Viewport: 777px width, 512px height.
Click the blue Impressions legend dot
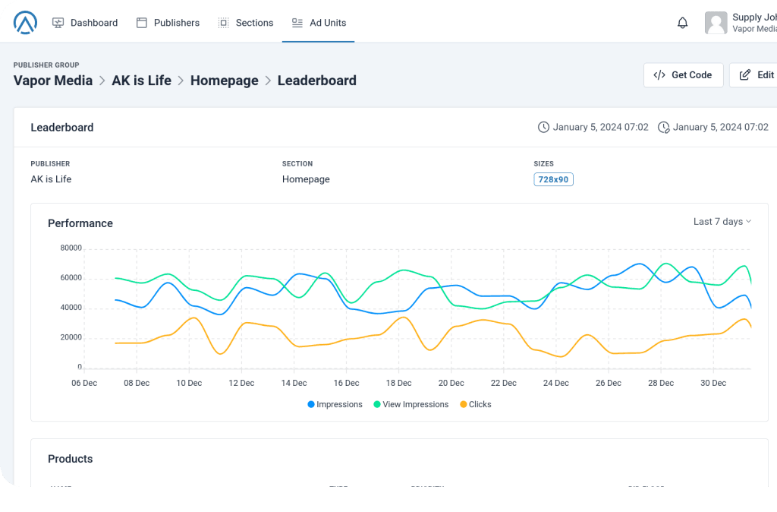point(311,404)
